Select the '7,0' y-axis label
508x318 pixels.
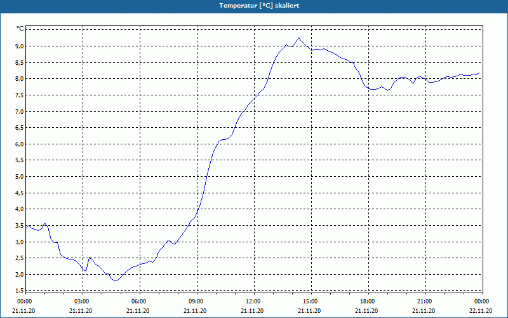(x=20, y=111)
